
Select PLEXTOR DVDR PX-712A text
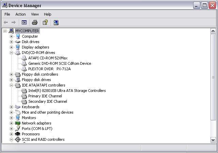tap(49, 69)
